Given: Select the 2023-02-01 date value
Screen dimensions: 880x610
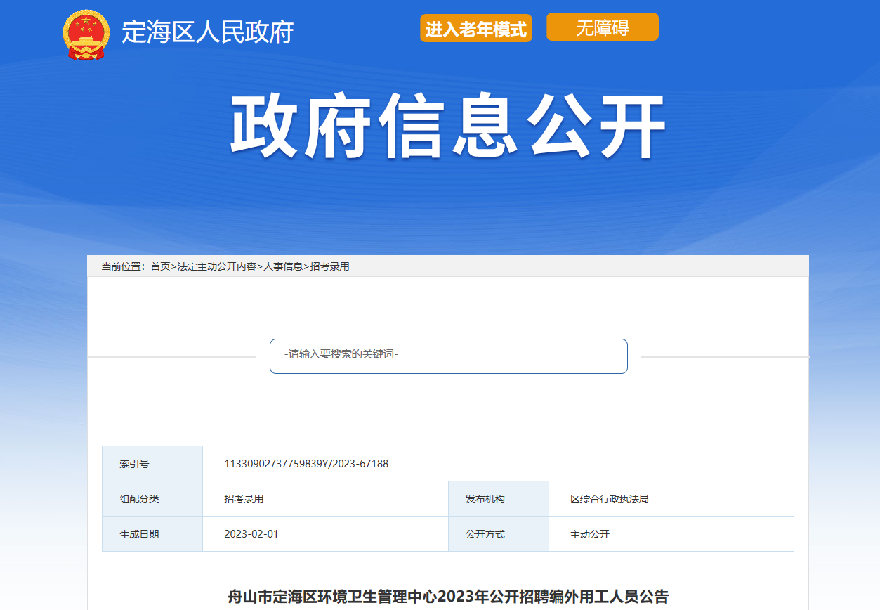Looking at the screenshot, I should [251, 534].
